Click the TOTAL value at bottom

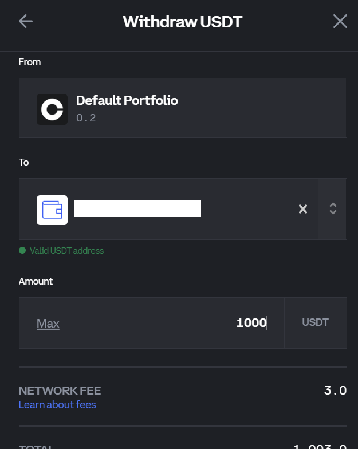320,446
